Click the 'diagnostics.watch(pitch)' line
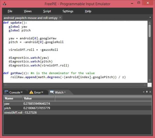 [30, 62]
